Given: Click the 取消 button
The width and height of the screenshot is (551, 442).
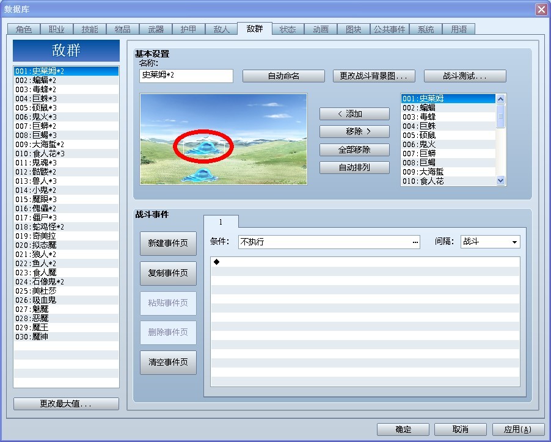Looking at the screenshot, I should (x=461, y=429).
